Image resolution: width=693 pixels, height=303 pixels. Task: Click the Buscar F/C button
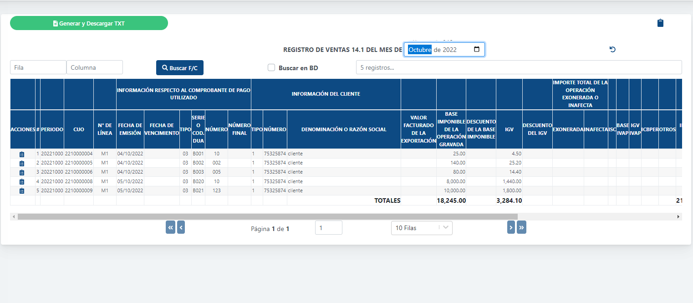pyautogui.click(x=179, y=68)
